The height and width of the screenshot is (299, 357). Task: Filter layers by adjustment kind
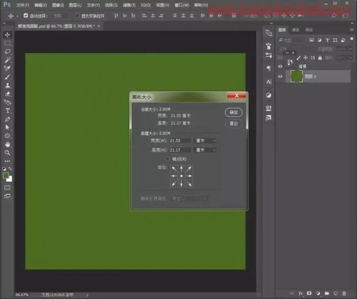click(x=320, y=40)
